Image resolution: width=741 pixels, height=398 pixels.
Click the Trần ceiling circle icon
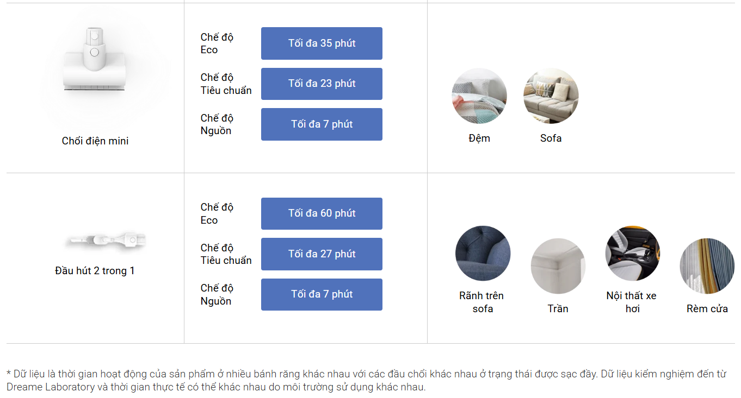pos(558,266)
